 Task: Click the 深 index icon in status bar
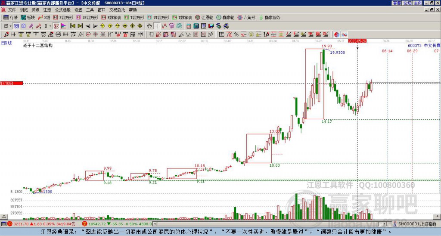tap(84, 224)
